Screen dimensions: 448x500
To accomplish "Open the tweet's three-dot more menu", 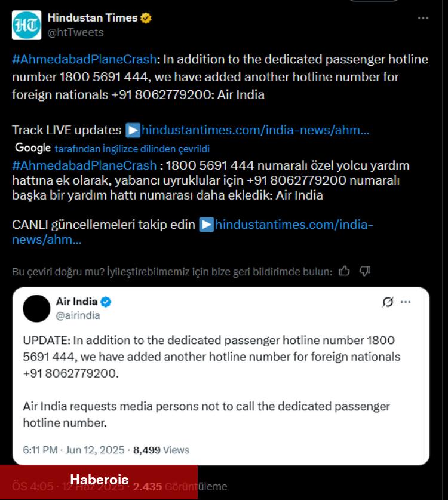I will point(423,18).
